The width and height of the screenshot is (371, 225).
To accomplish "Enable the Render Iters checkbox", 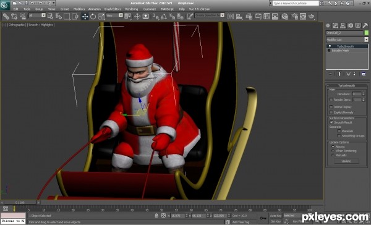I will pyautogui.click(x=331, y=100).
